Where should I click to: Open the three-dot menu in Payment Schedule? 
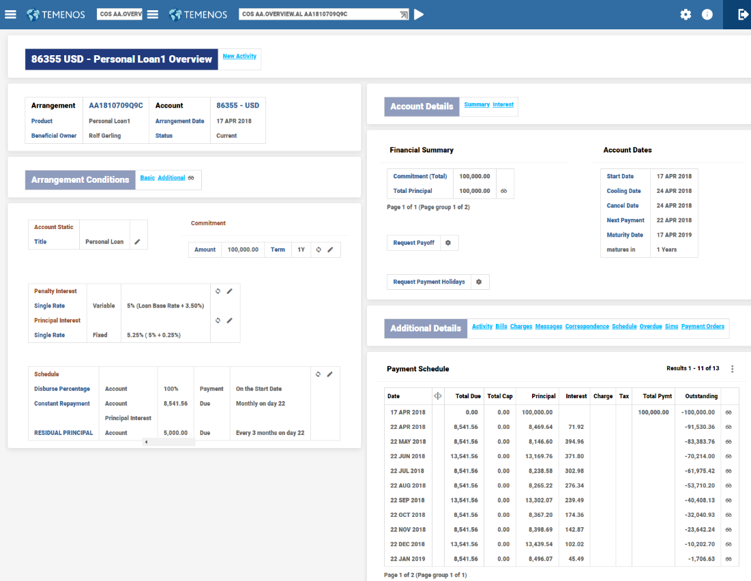click(x=733, y=369)
